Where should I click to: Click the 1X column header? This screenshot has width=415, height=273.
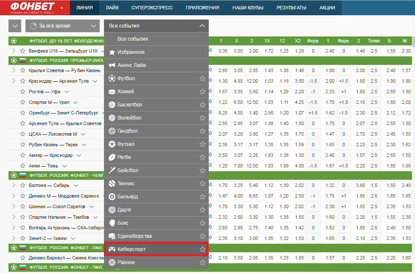coord(267,41)
